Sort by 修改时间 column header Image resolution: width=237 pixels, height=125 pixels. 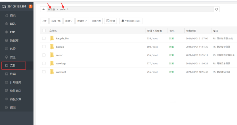click(191, 31)
